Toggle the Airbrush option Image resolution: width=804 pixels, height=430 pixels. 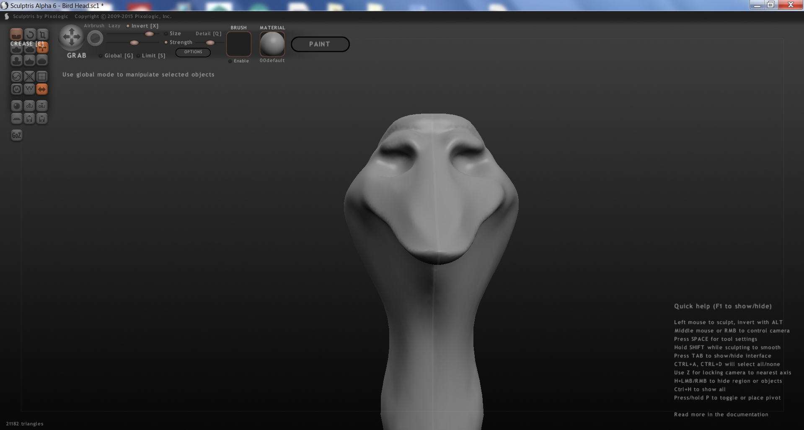94,26
